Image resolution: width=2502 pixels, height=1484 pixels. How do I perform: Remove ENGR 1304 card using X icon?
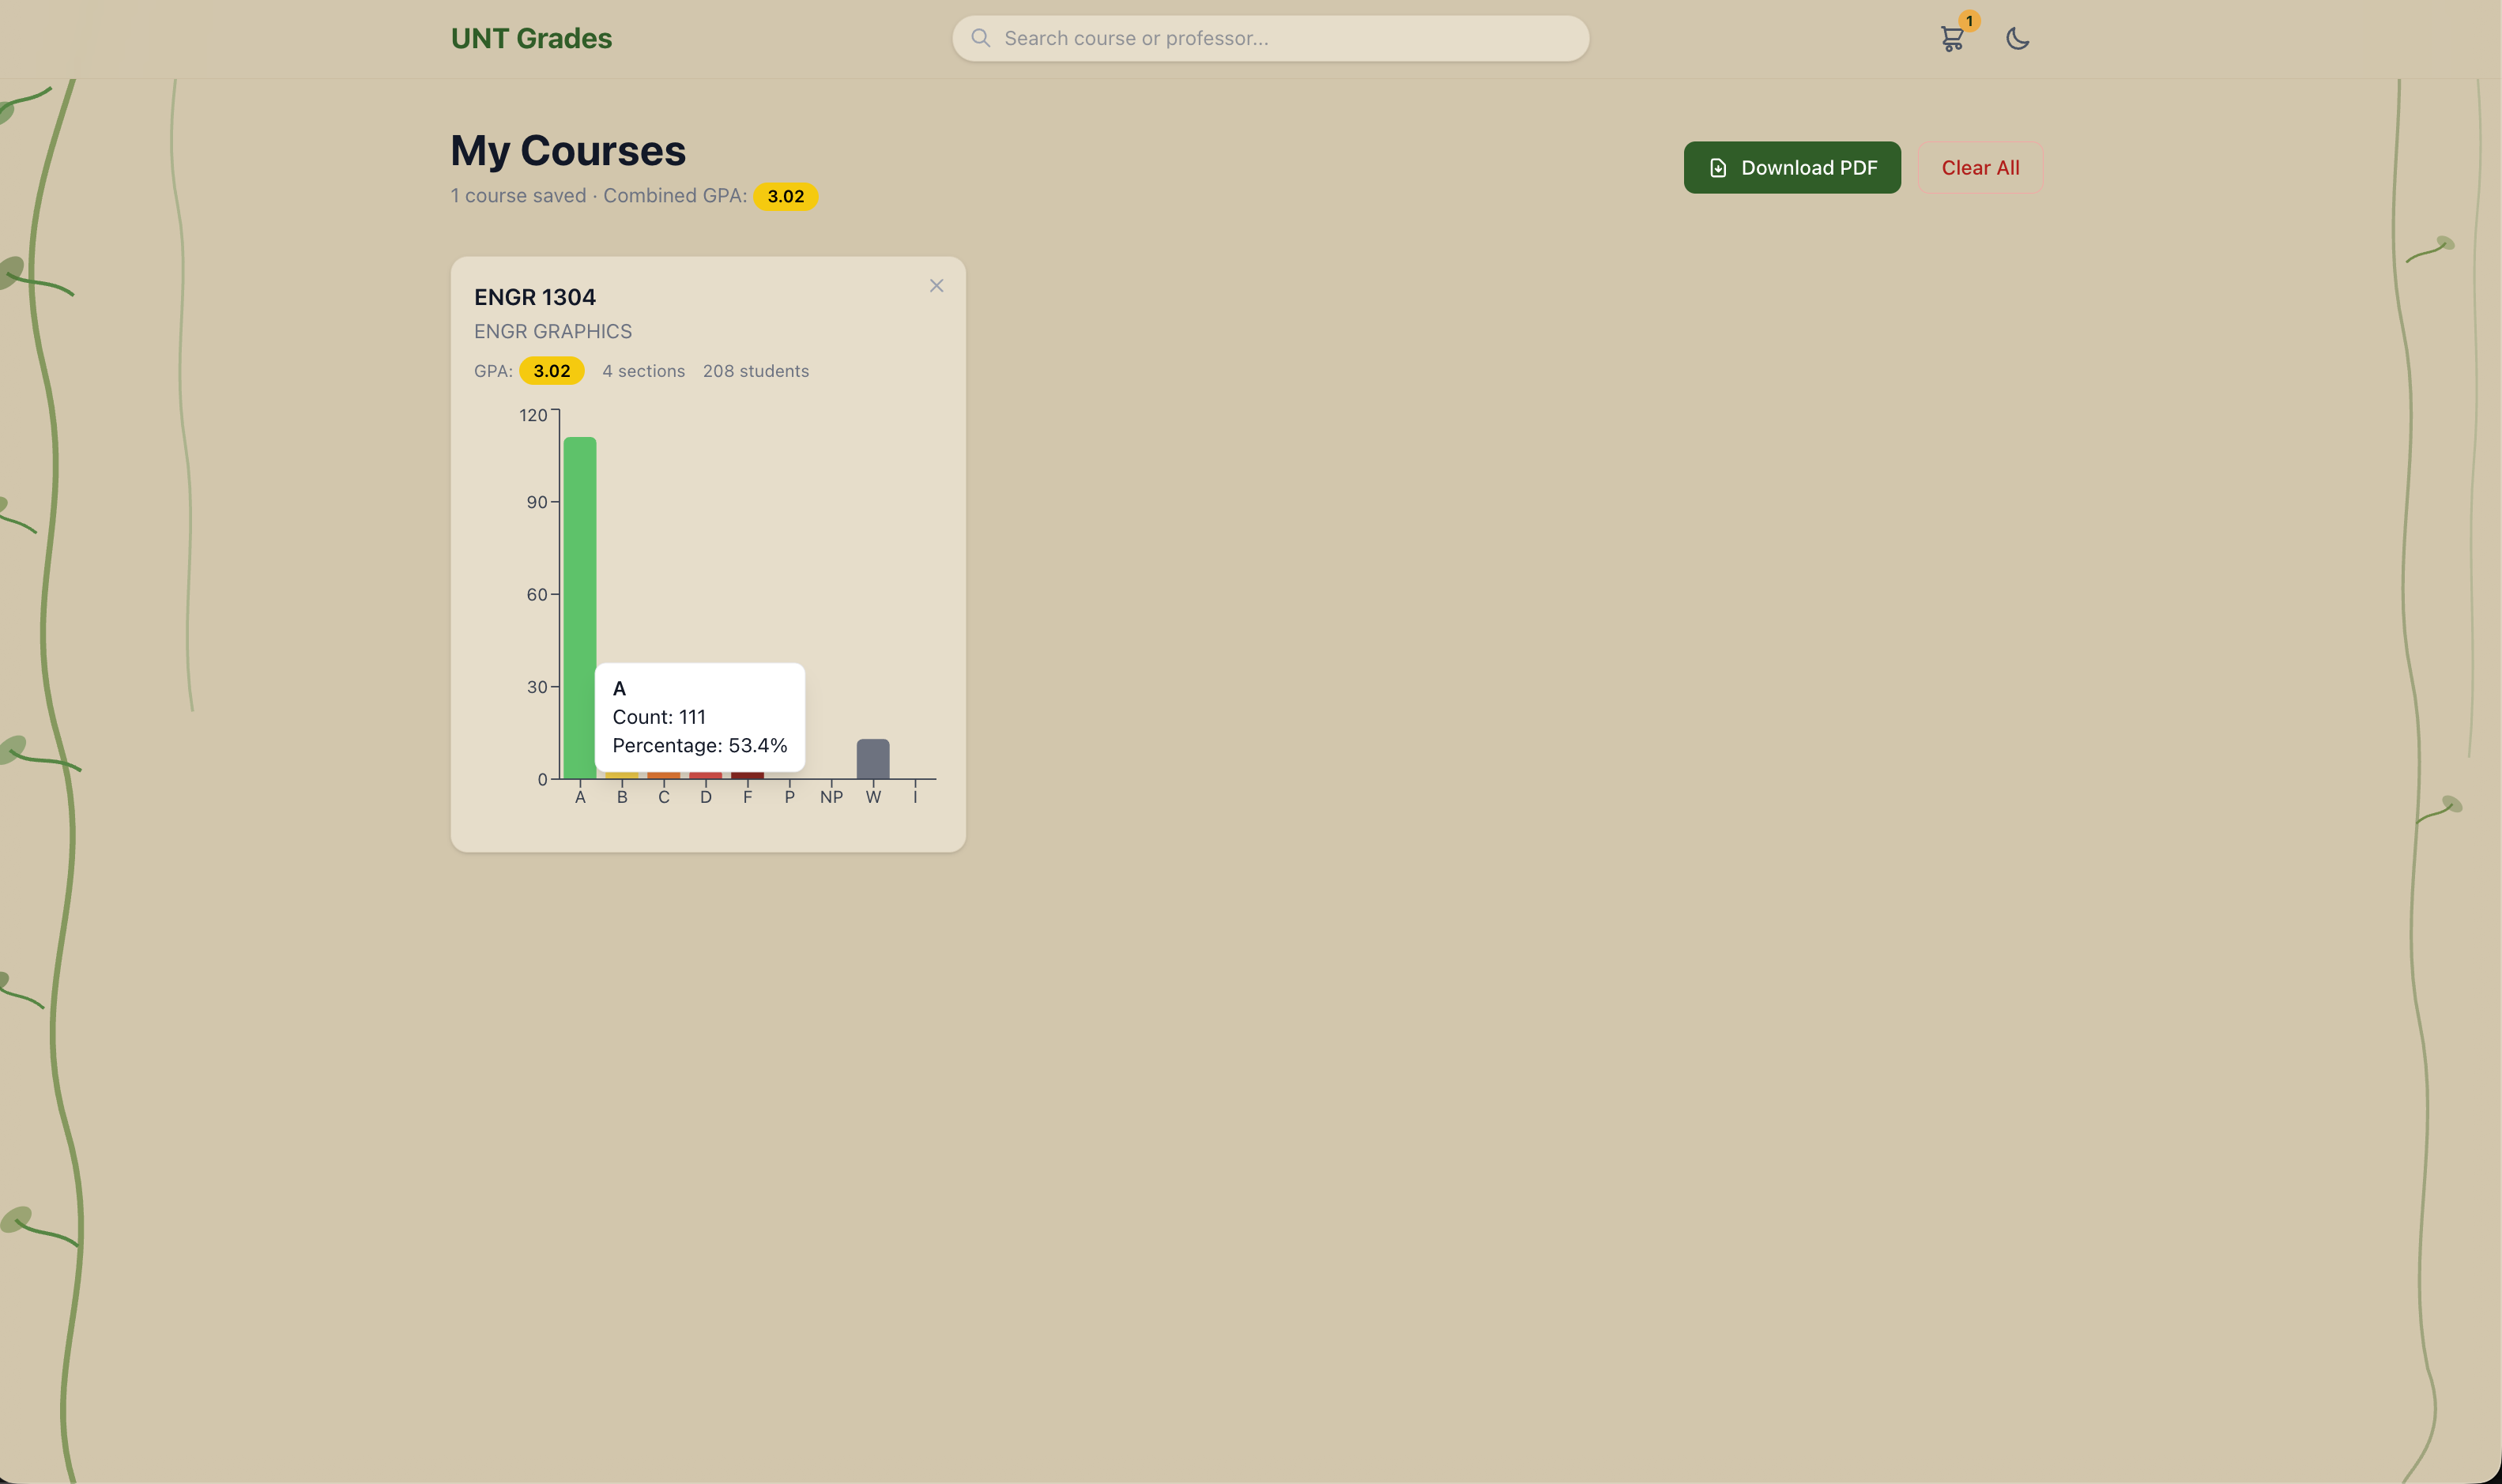[936, 286]
